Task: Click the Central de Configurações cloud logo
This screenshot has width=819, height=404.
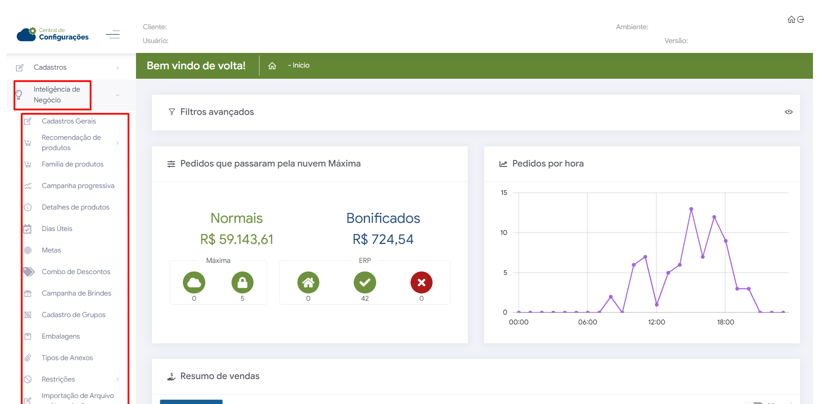Action: (x=53, y=34)
